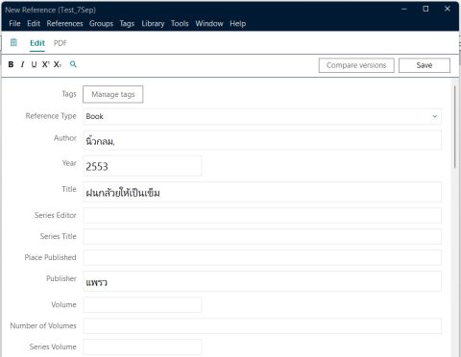
Task: Open the Window menu
Action: tap(209, 24)
